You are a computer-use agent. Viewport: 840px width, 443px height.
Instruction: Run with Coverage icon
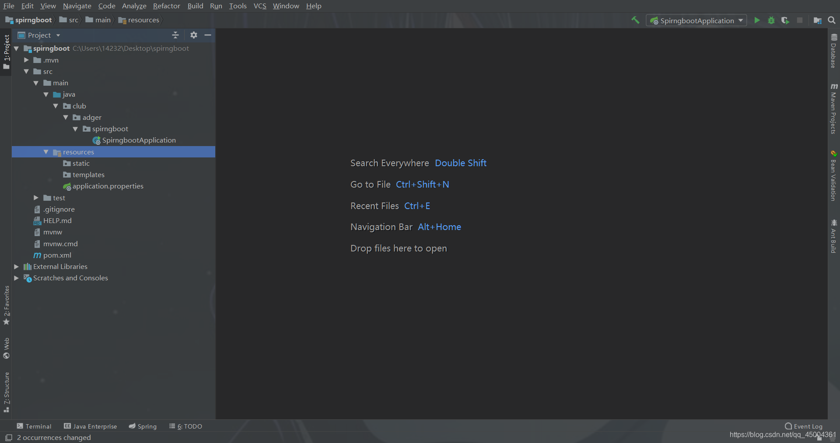[785, 20]
